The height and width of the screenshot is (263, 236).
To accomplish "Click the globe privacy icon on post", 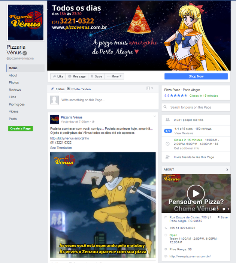I will tap(93, 122).
